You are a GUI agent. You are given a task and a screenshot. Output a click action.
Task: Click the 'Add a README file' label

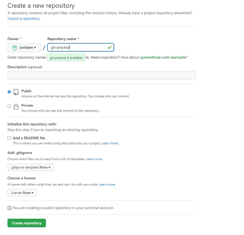(x=29, y=138)
